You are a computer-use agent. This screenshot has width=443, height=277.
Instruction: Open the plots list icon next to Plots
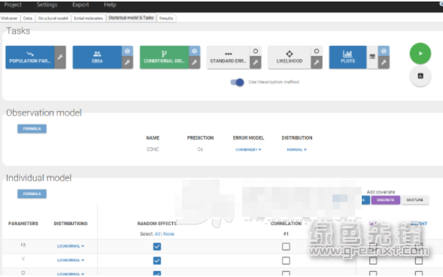click(372, 57)
